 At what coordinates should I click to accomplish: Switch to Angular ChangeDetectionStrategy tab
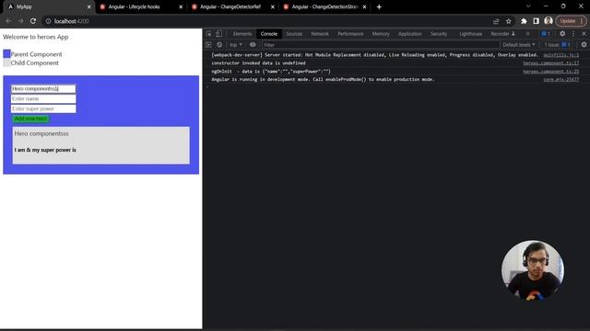324,6
